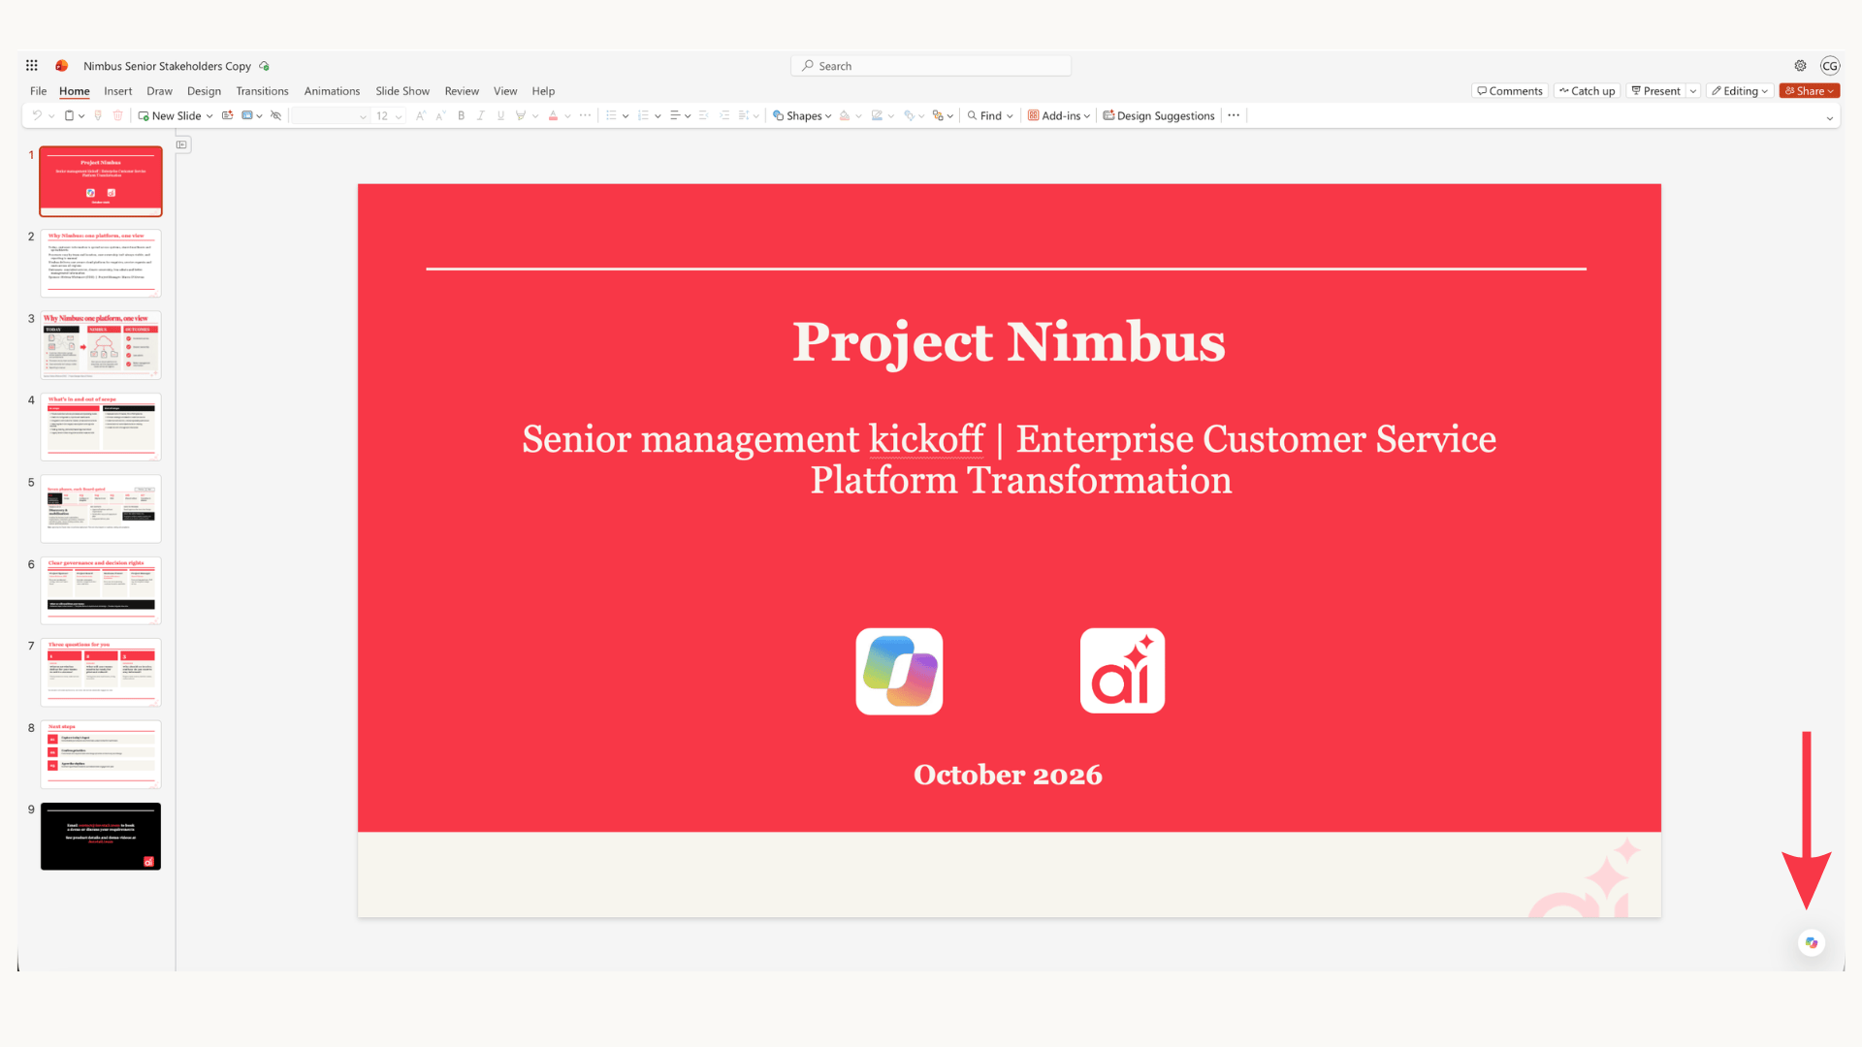This screenshot has height=1047, width=1862.
Task: Expand the Shapes dropdown arrow
Action: (828, 116)
